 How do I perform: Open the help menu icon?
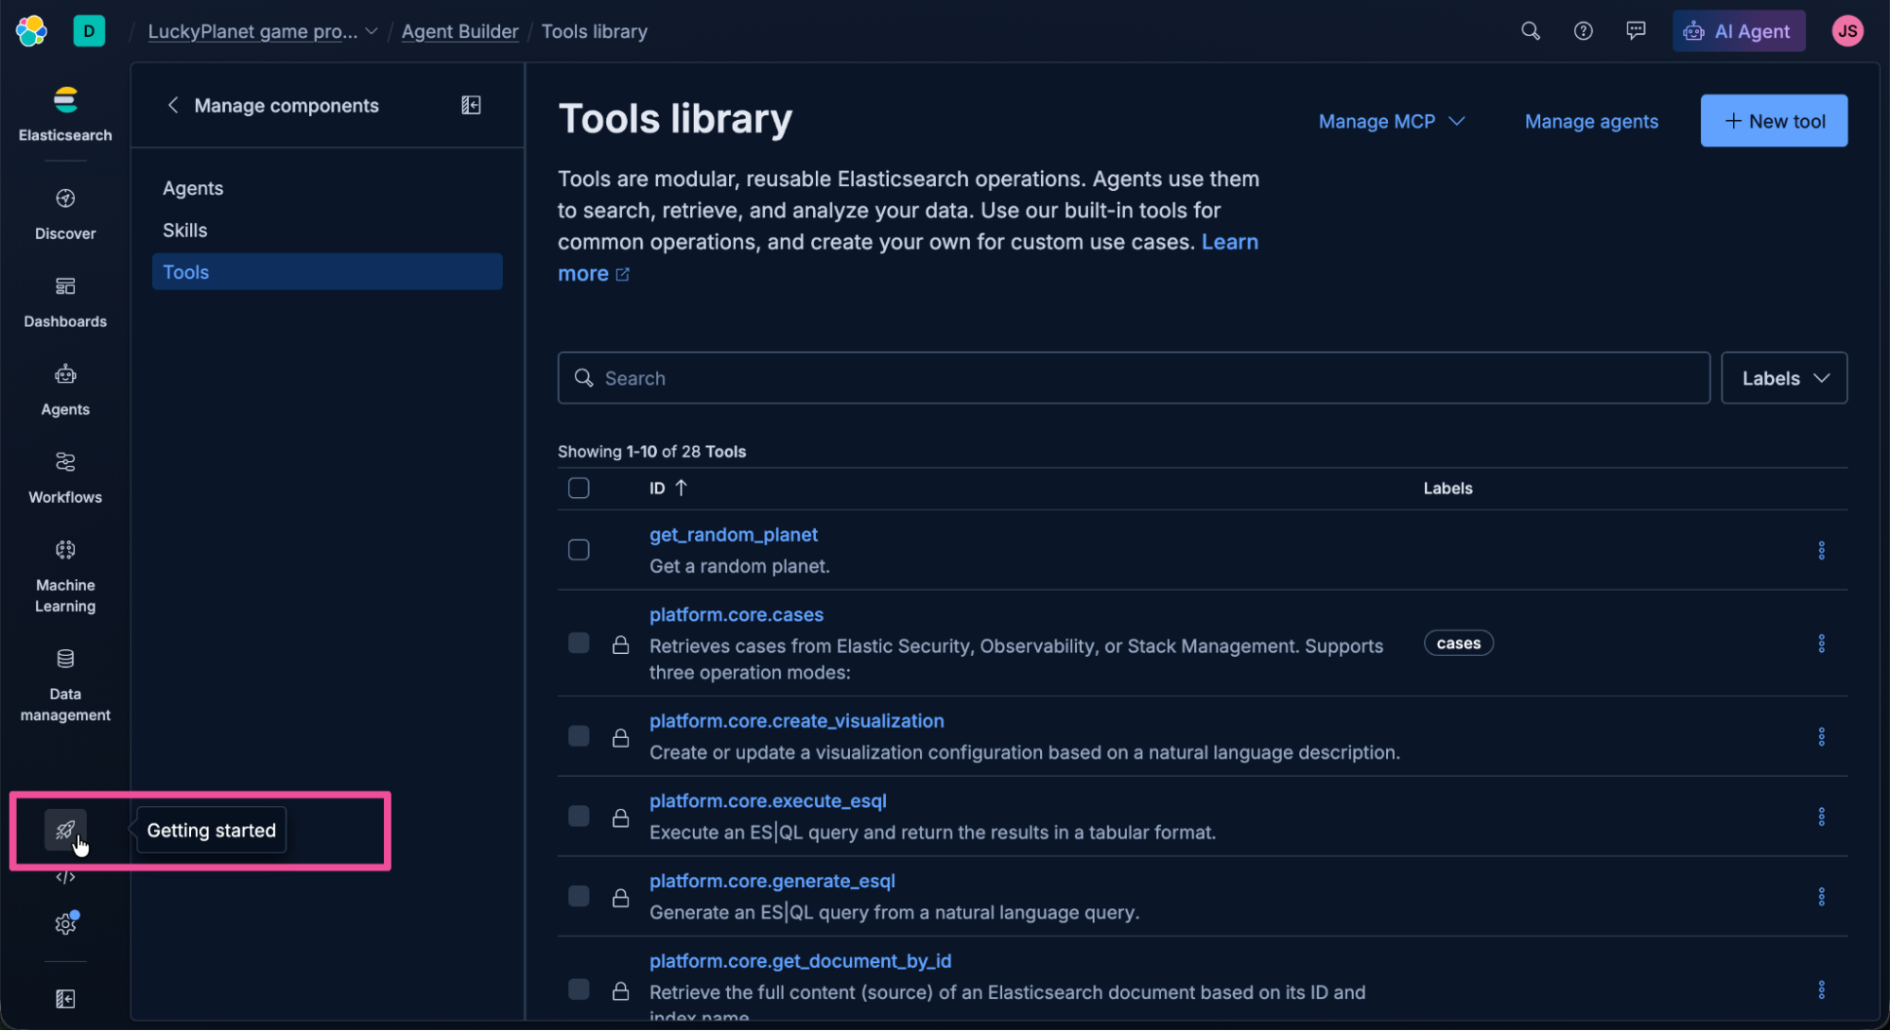[x=1583, y=31]
